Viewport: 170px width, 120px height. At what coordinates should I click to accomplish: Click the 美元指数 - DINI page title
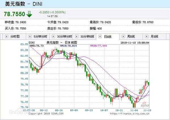(x=24, y=4)
